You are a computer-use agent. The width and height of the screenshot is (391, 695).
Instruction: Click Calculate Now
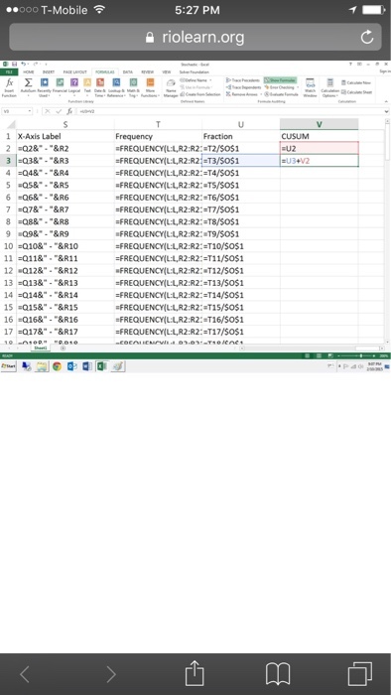tap(355, 82)
